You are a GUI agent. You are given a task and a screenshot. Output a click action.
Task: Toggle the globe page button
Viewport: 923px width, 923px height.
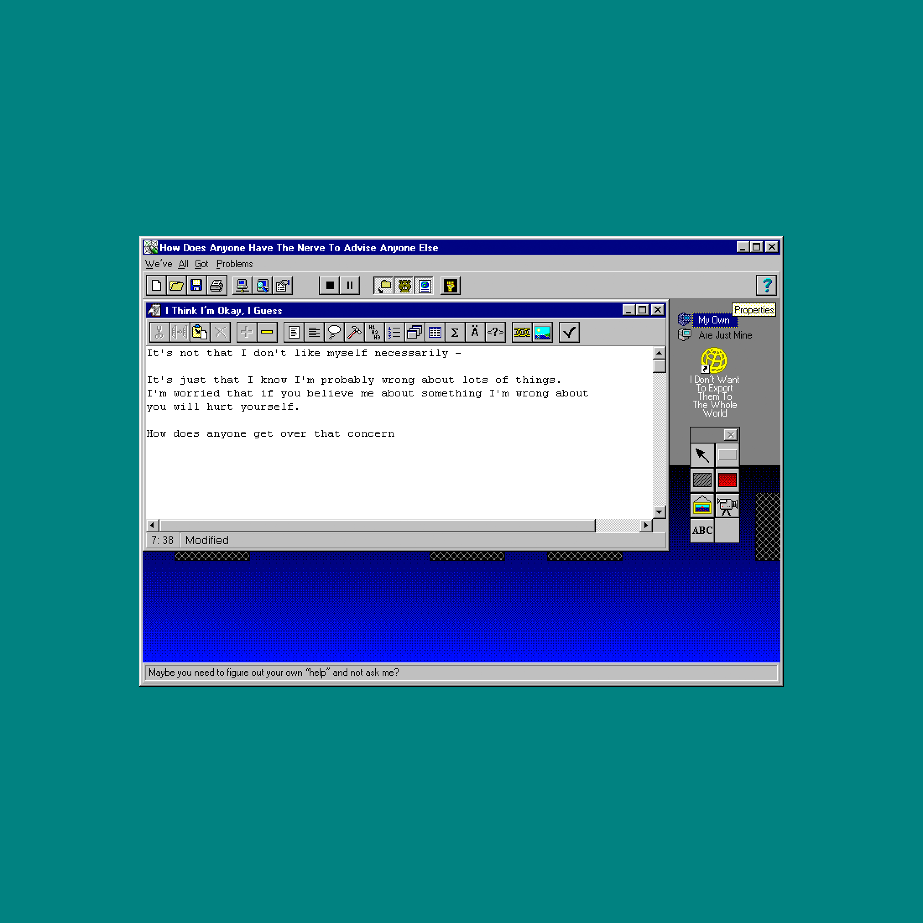click(x=424, y=286)
